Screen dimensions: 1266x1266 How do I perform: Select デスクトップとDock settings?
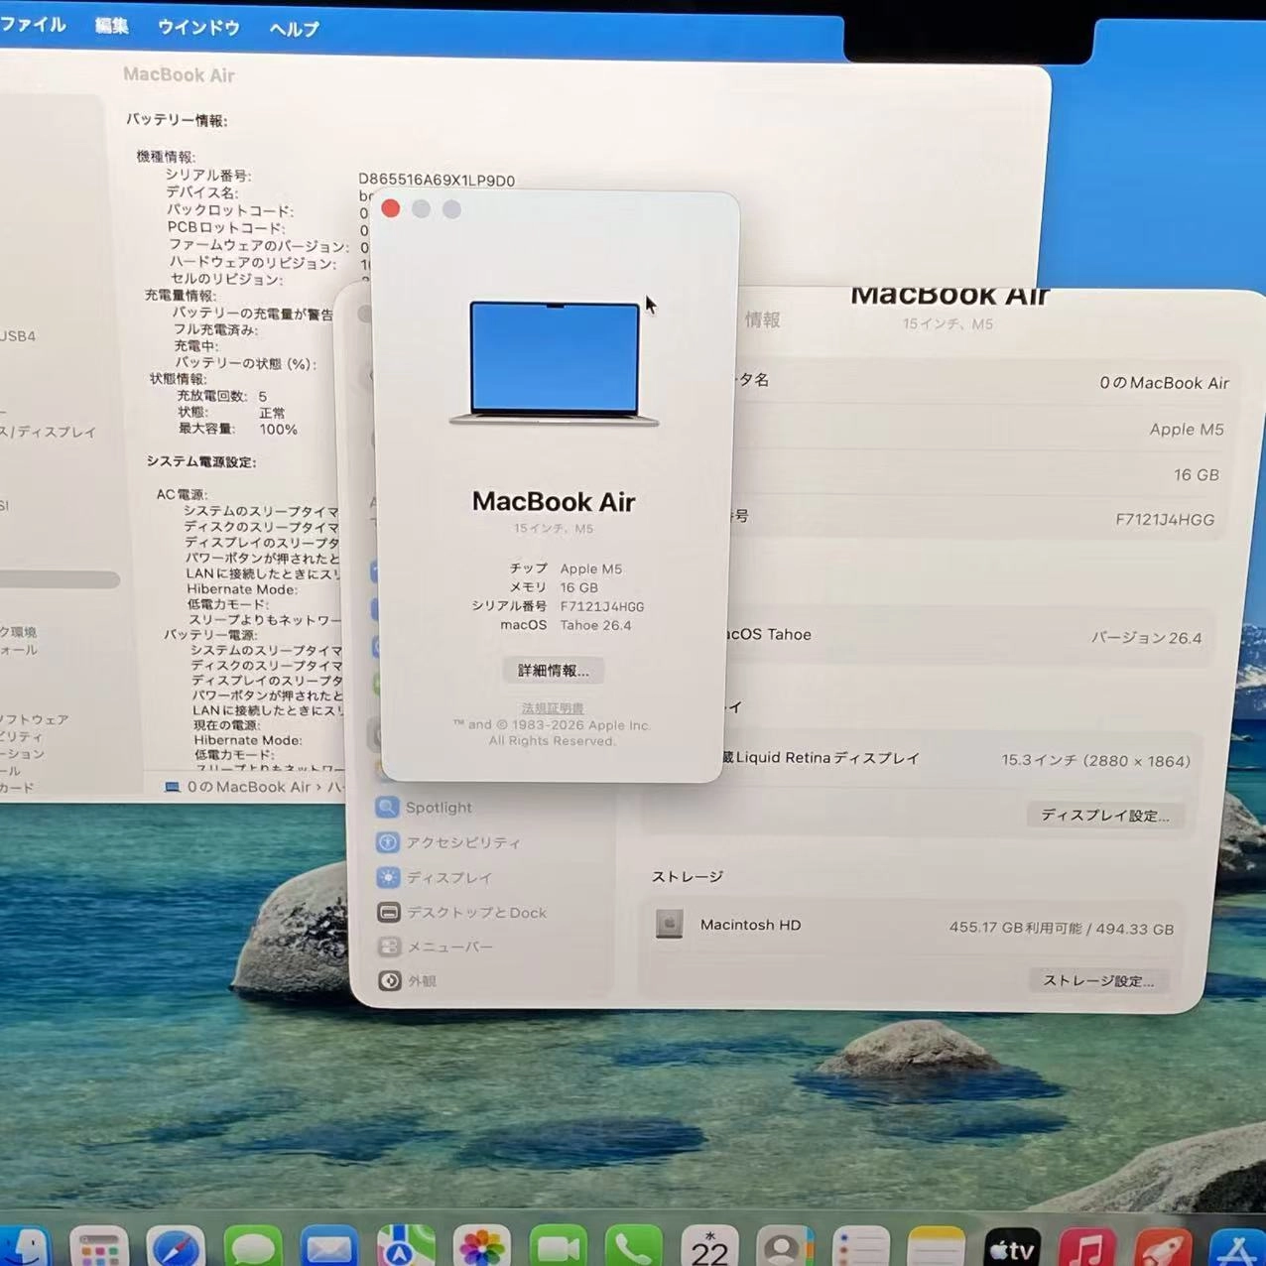[475, 912]
